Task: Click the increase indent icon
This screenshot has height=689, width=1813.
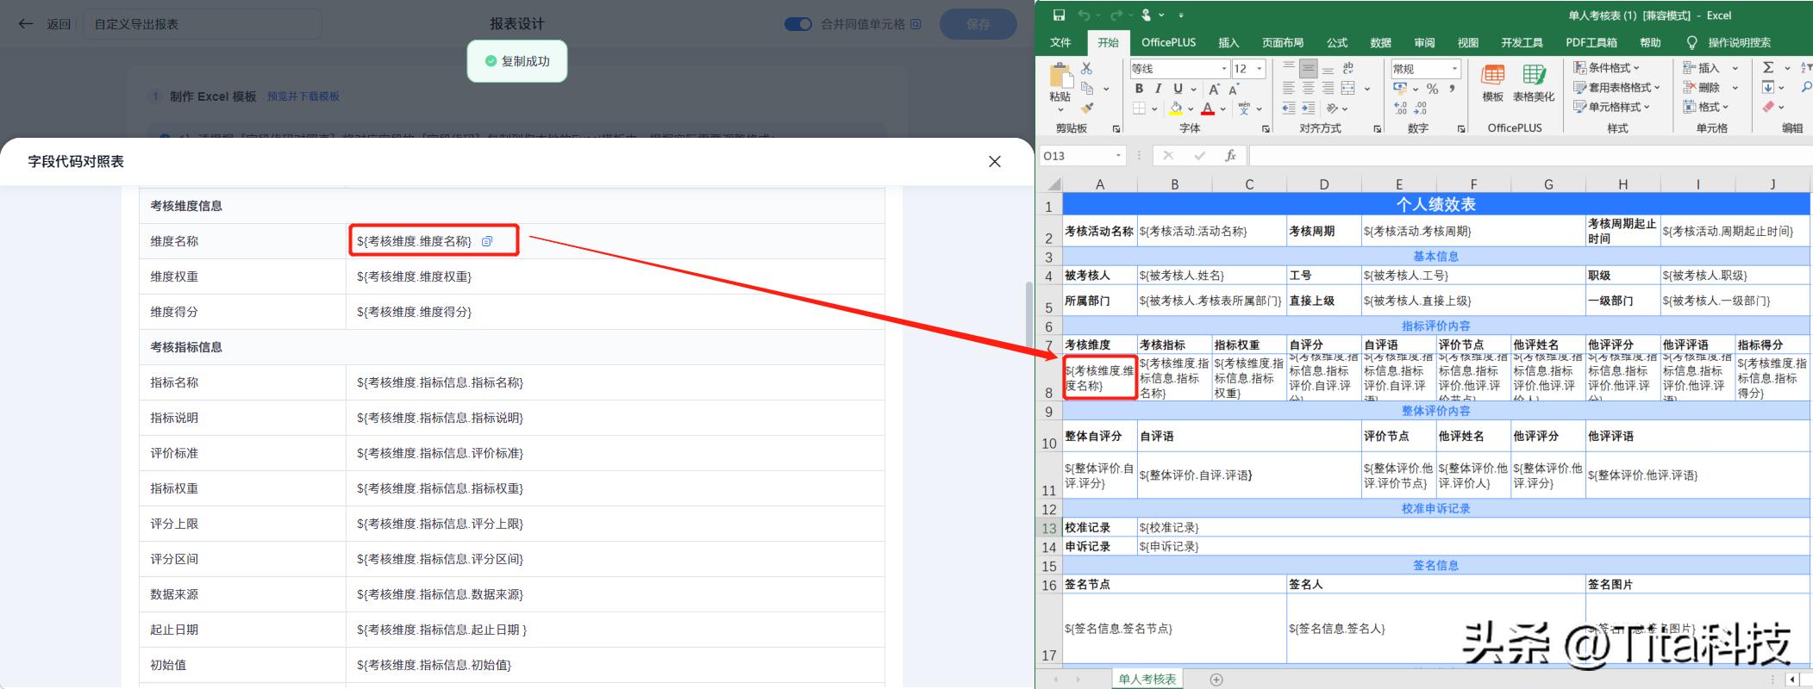Action: click(1308, 109)
